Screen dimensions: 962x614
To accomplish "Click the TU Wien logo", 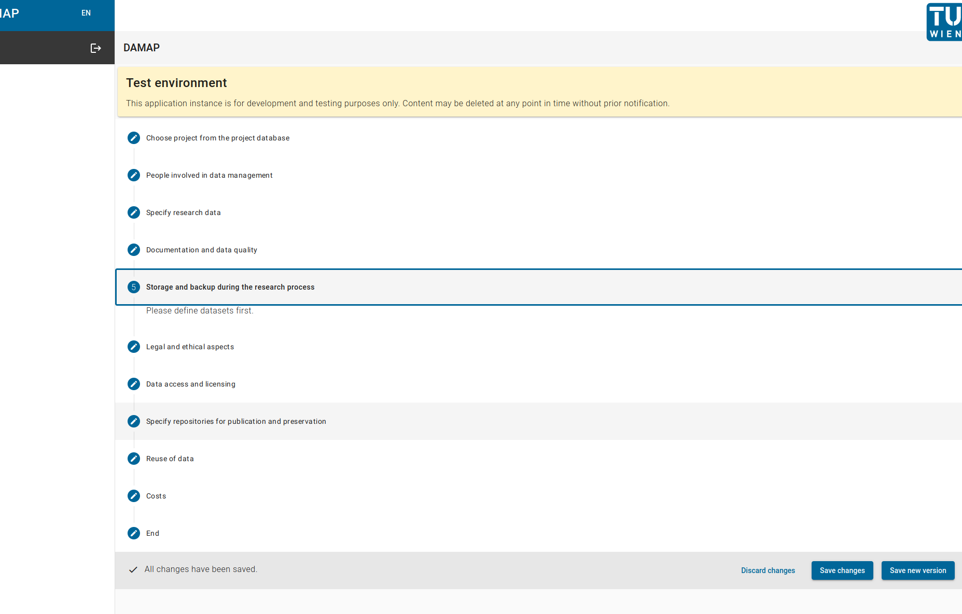I will pos(944,22).
